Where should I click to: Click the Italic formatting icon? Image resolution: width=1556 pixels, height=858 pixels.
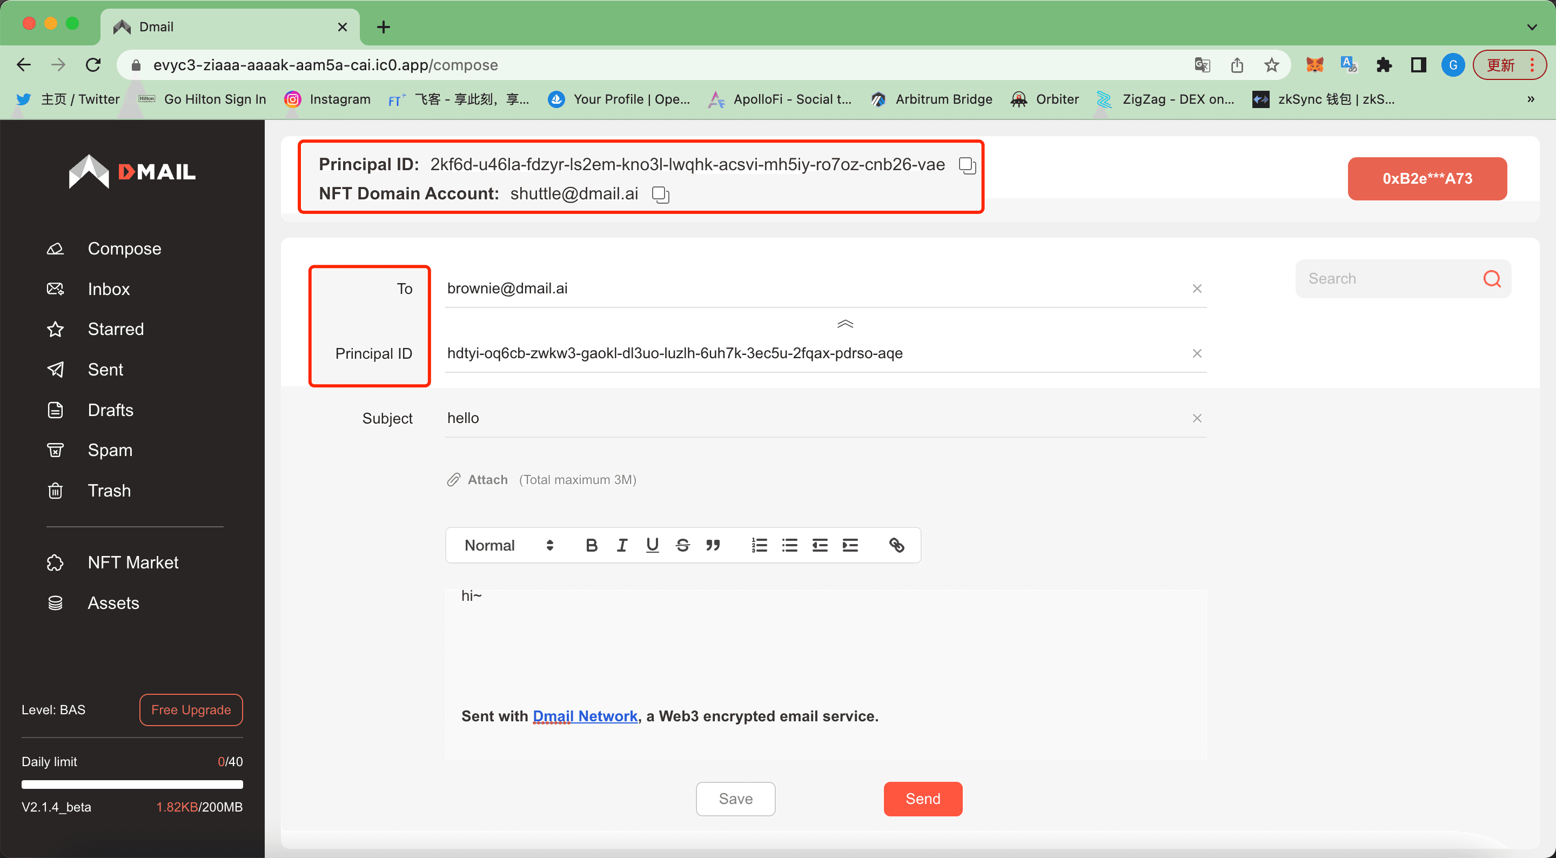tap(622, 545)
